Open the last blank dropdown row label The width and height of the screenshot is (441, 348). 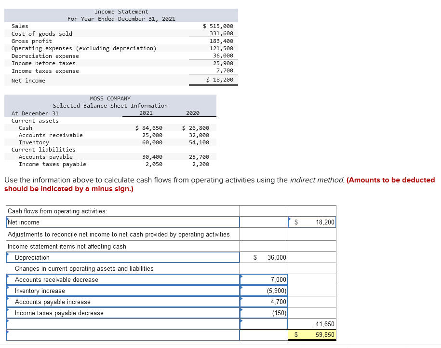(123, 335)
